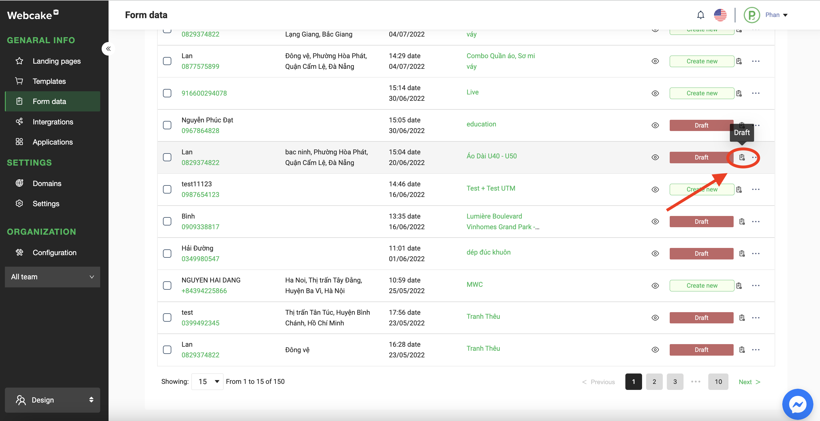Check the test11123 row checkbox
Screen dimensions: 820x421
tap(167, 189)
